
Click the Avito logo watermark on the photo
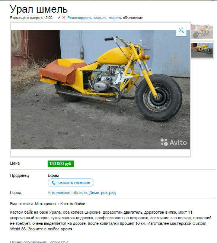click(173, 142)
